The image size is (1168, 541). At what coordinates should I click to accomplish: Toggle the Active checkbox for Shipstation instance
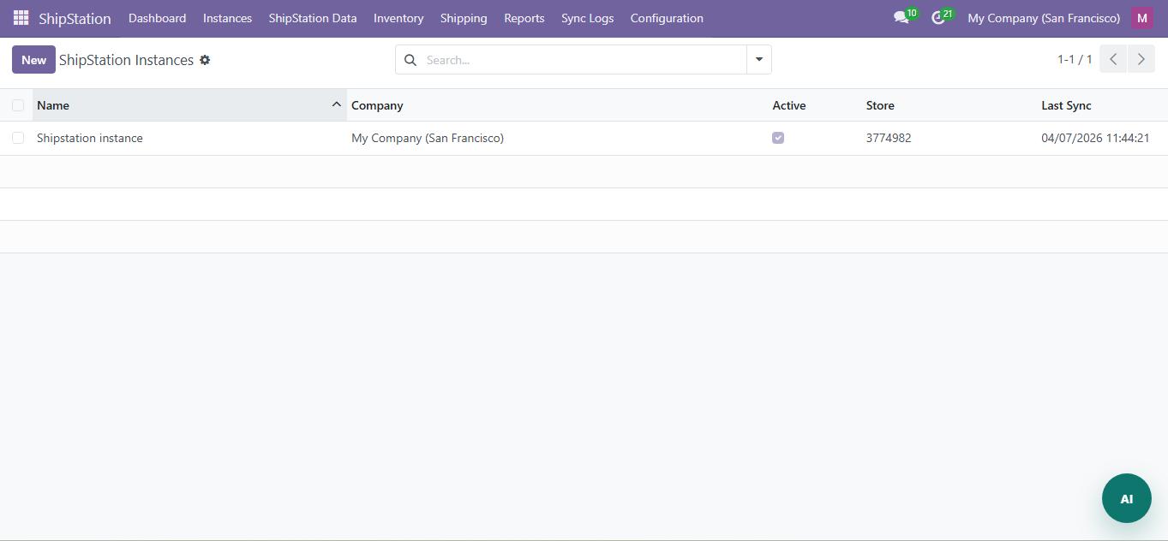tap(777, 137)
